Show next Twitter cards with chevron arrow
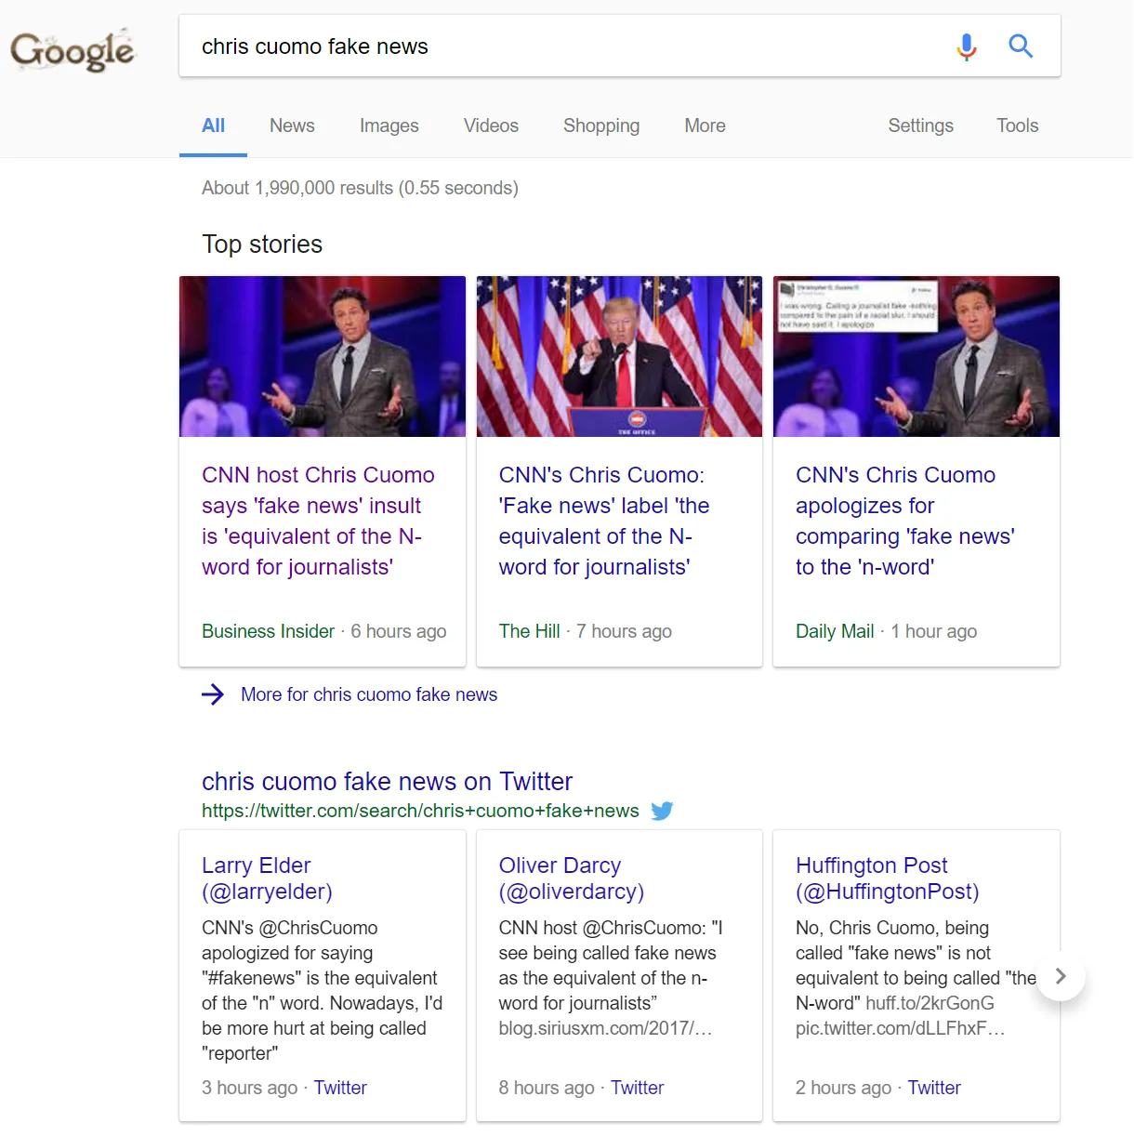1134x1136 pixels. coord(1061,976)
